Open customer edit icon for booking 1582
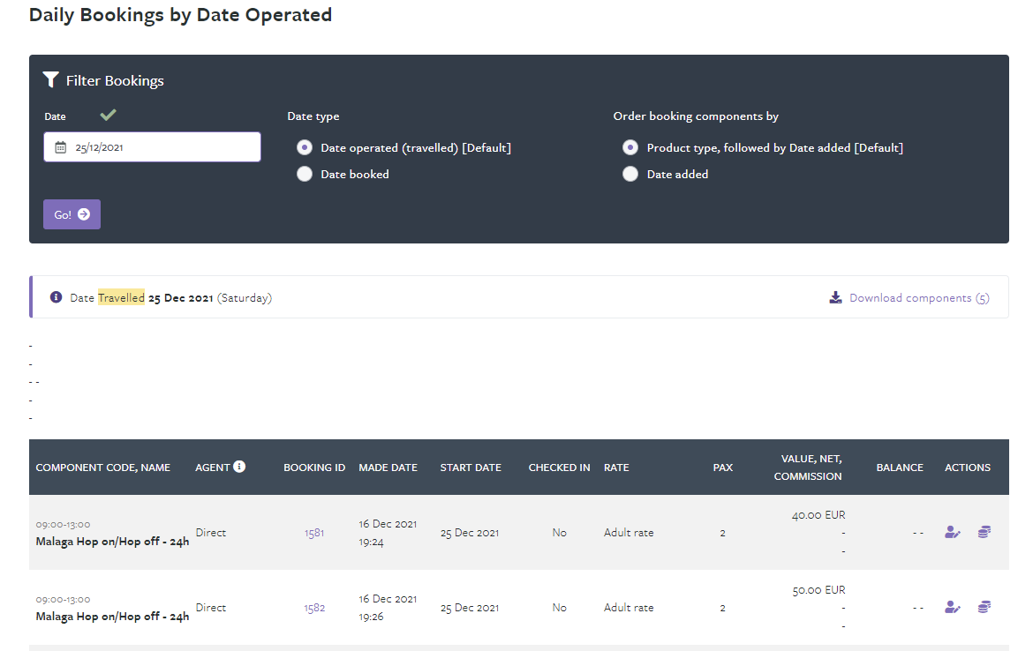1033x651 pixels. tap(952, 607)
